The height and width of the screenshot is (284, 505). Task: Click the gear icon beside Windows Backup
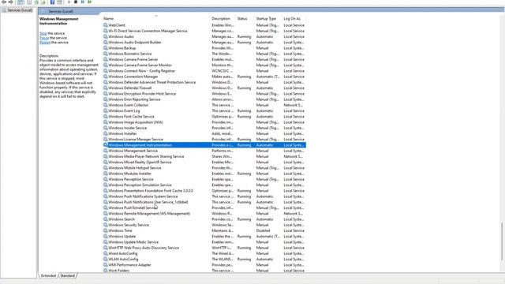coord(105,48)
